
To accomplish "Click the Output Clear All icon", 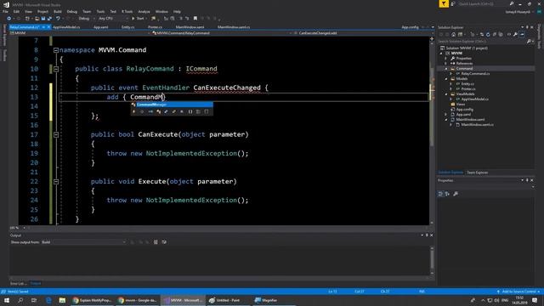I will pos(156,242).
